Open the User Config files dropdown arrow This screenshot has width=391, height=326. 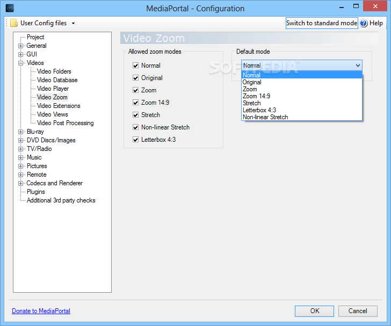tap(73, 23)
